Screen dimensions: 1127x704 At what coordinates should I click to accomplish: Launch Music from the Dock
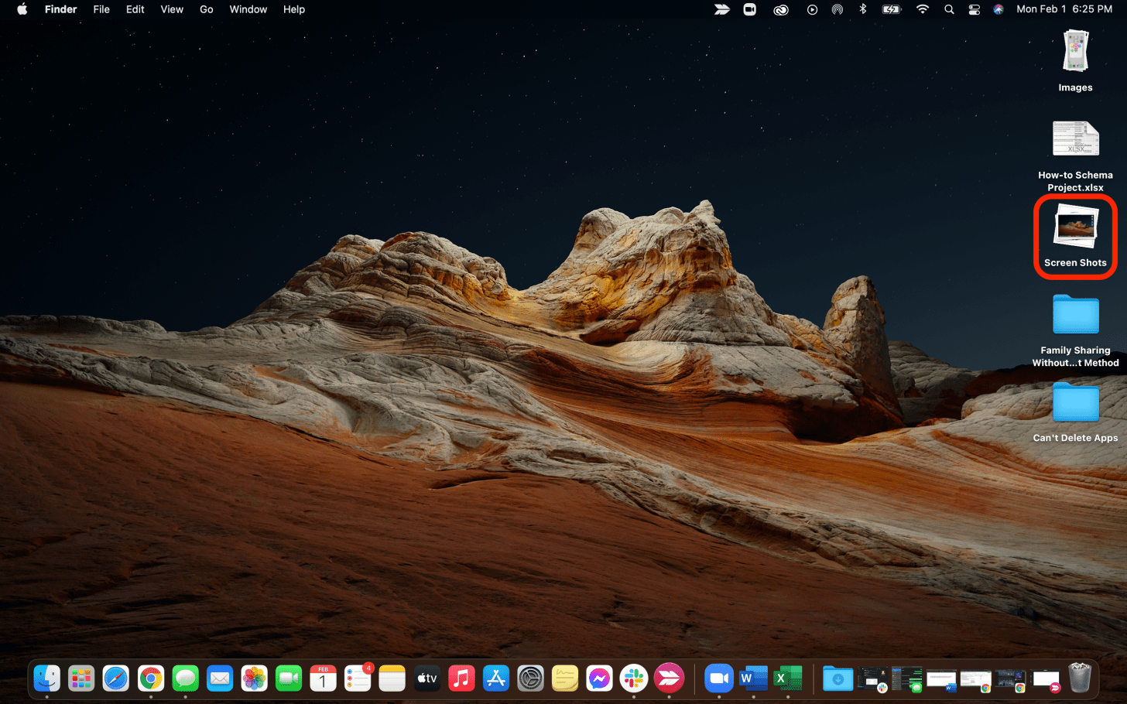461,678
